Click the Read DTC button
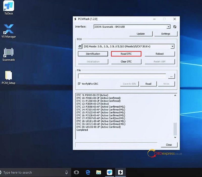Image resolution: width=202 pixels, height=177 pixels. 126,54
